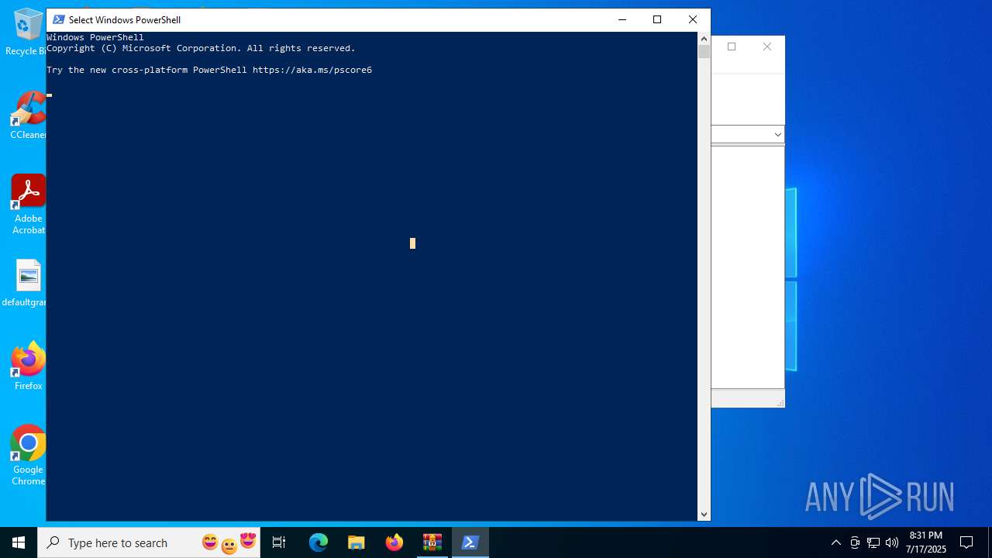The height and width of the screenshot is (558, 992).
Task: Select the defaultgrant image file icon
Action: coord(26,283)
